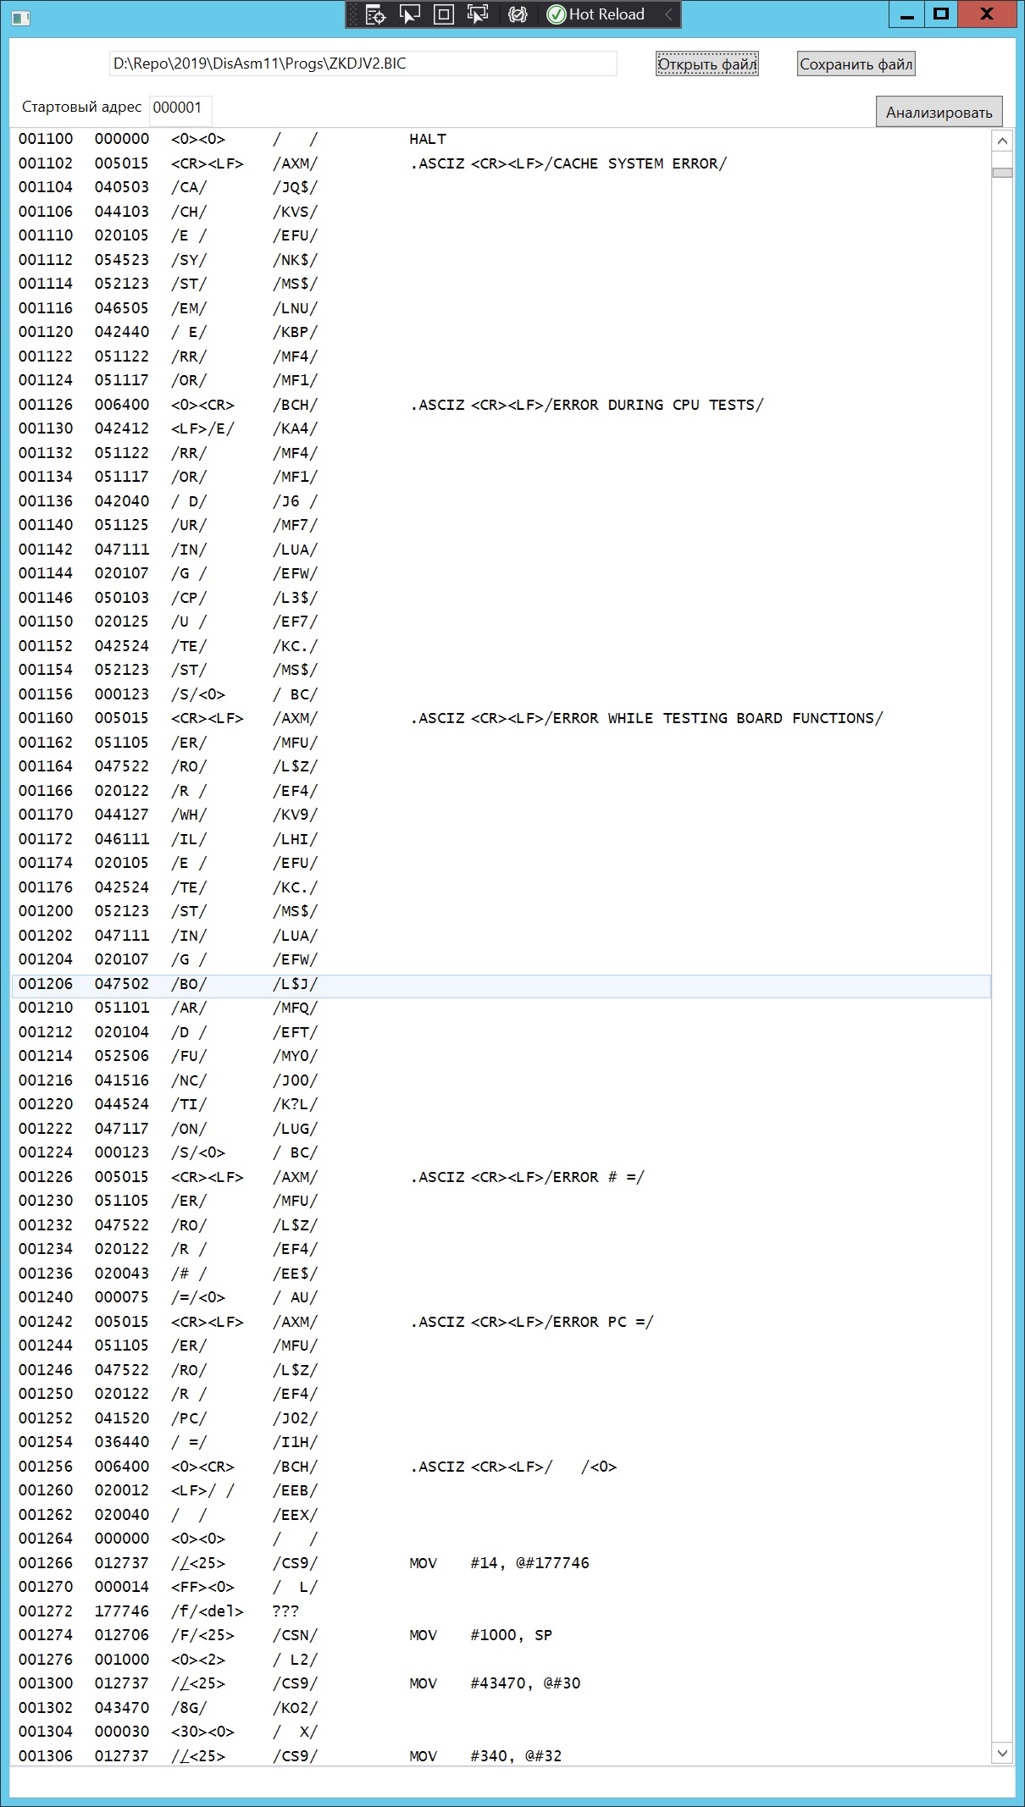Click the application icon in title bar
The image size is (1025, 1807).
(x=20, y=16)
